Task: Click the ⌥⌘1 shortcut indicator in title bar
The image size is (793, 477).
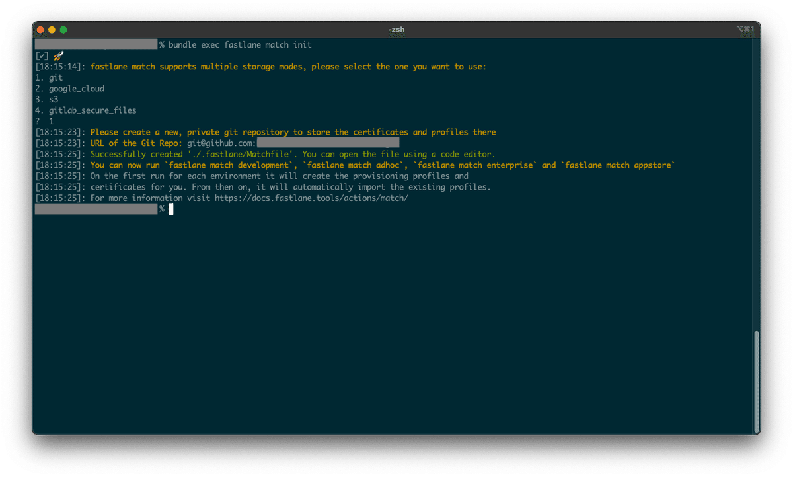Action: pyautogui.click(x=745, y=30)
